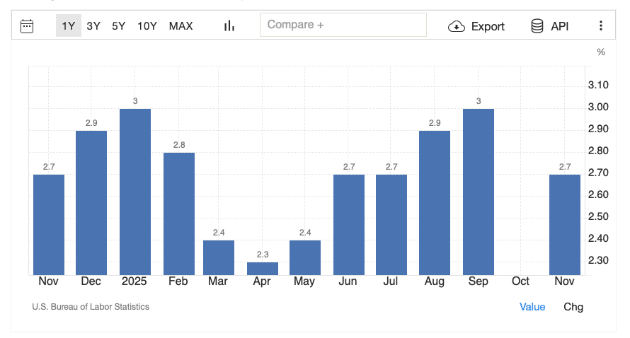
Task: Click the Compare + search field
Action: point(343,25)
